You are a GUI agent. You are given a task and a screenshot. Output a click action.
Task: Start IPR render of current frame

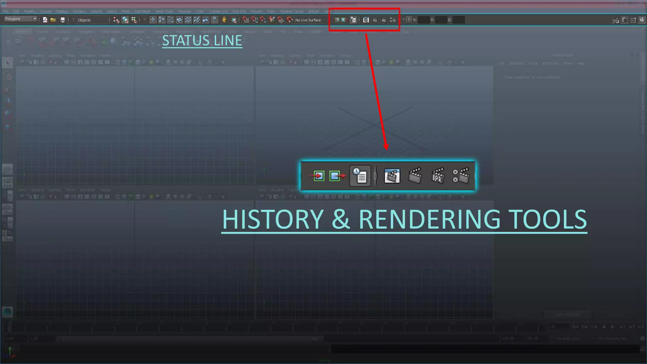click(384, 20)
